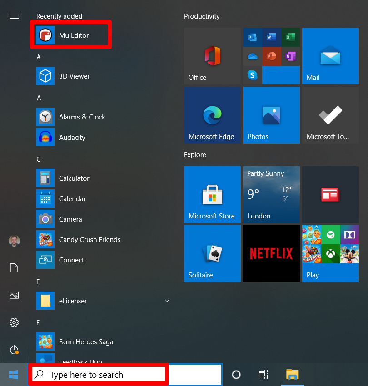The image size is (368, 386).
Task: Open the Connect app
Action: coord(104,260)
